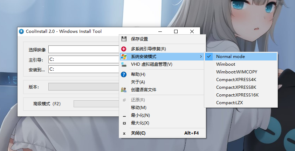
Task: Select the checked Normal mode option
Action: 241,57
